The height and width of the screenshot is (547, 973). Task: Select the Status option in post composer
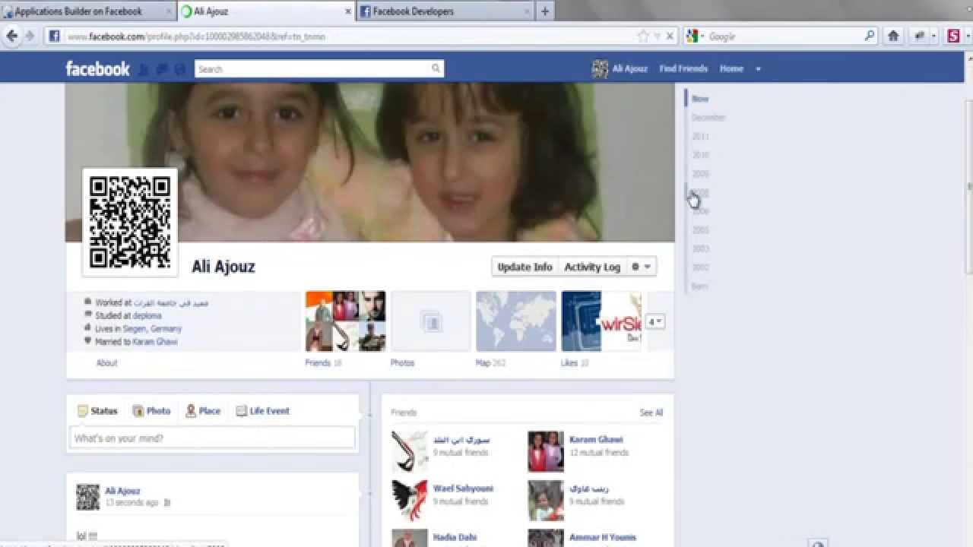point(97,411)
